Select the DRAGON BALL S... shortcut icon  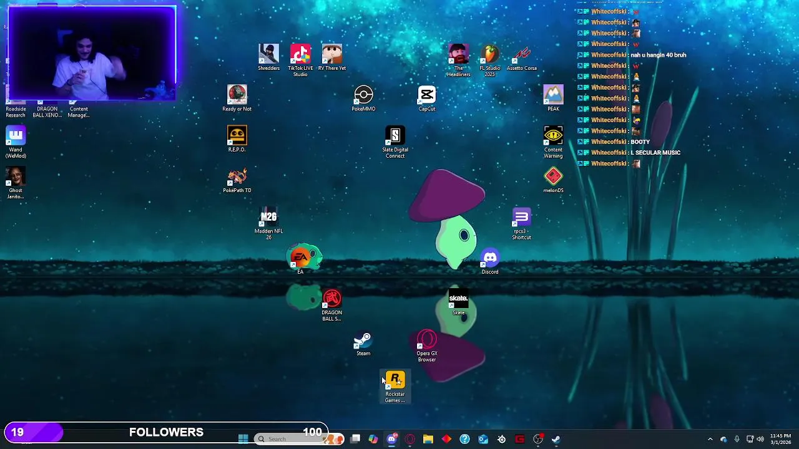tap(332, 306)
